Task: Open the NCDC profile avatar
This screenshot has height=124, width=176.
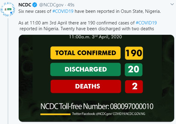Action: (x=8, y=9)
